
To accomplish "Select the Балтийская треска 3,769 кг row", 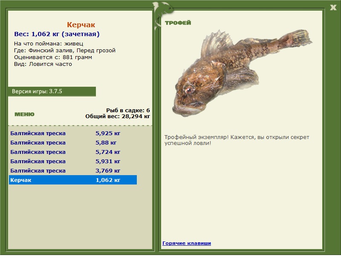I will point(73,170).
